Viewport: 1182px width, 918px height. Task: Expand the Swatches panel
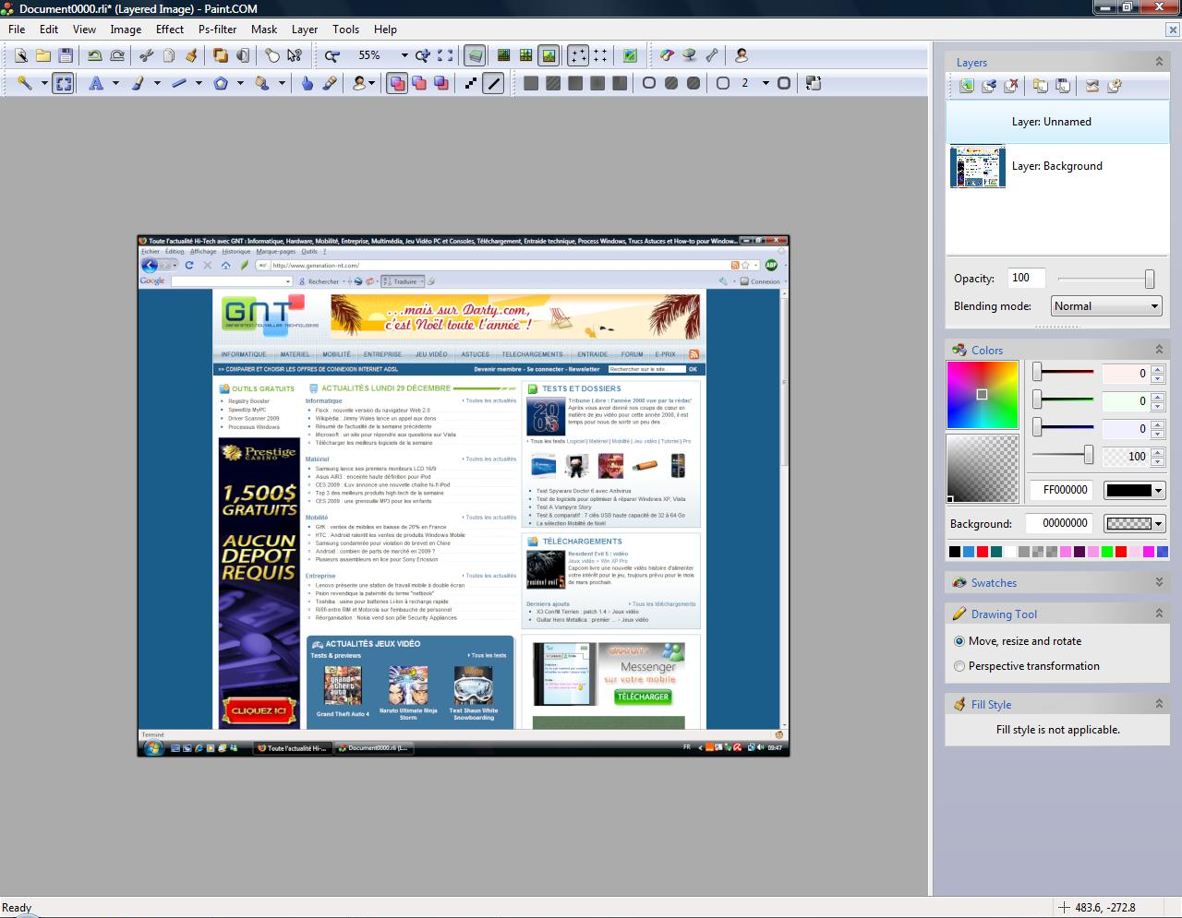point(1159,582)
